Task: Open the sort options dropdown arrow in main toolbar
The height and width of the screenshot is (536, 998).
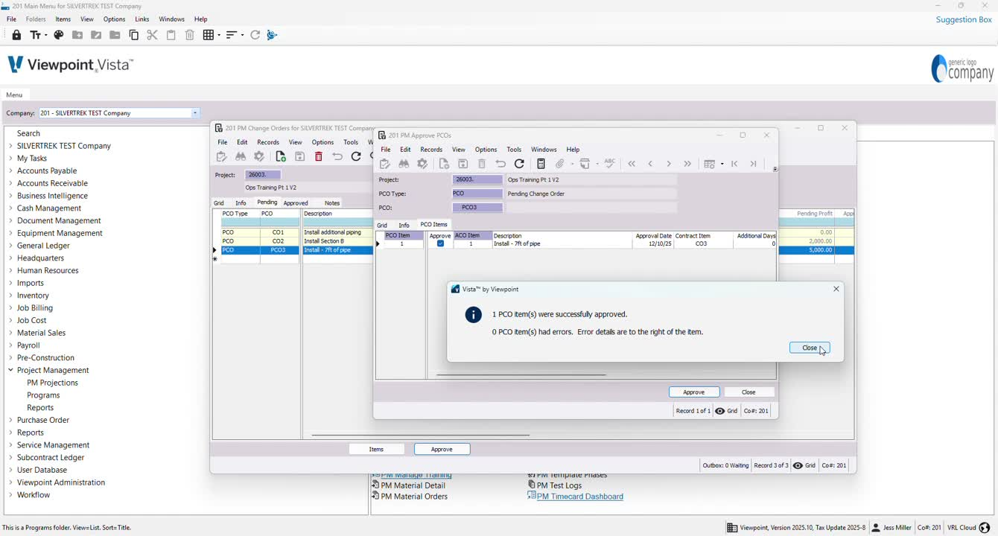Action: point(241,35)
